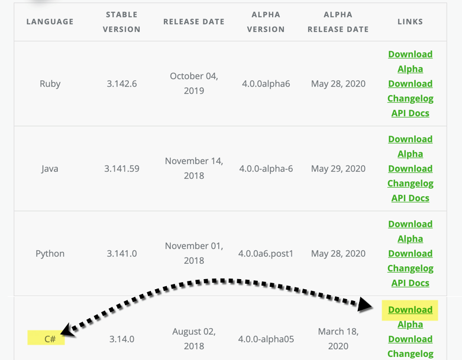Image resolution: width=462 pixels, height=360 pixels.
Task: Click the Python stable Download link
Action: tap(410, 224)
